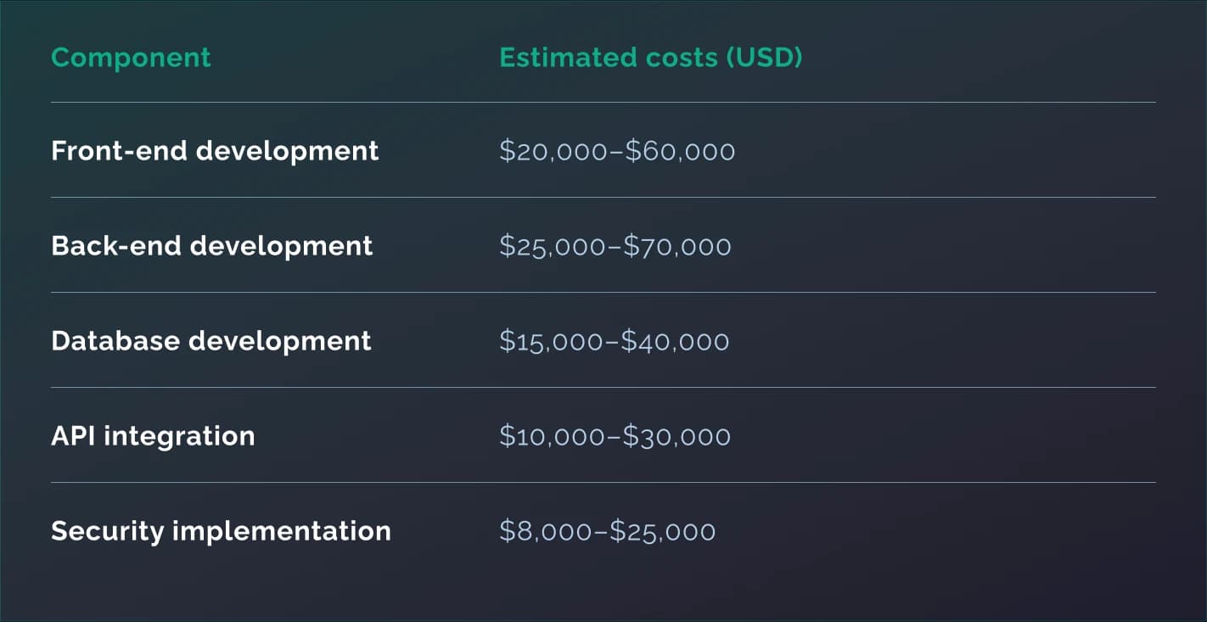Viewport: 1207px width, 622px height.
Task: Click the $30,000 maximum amount
Action: coord(676,437)
